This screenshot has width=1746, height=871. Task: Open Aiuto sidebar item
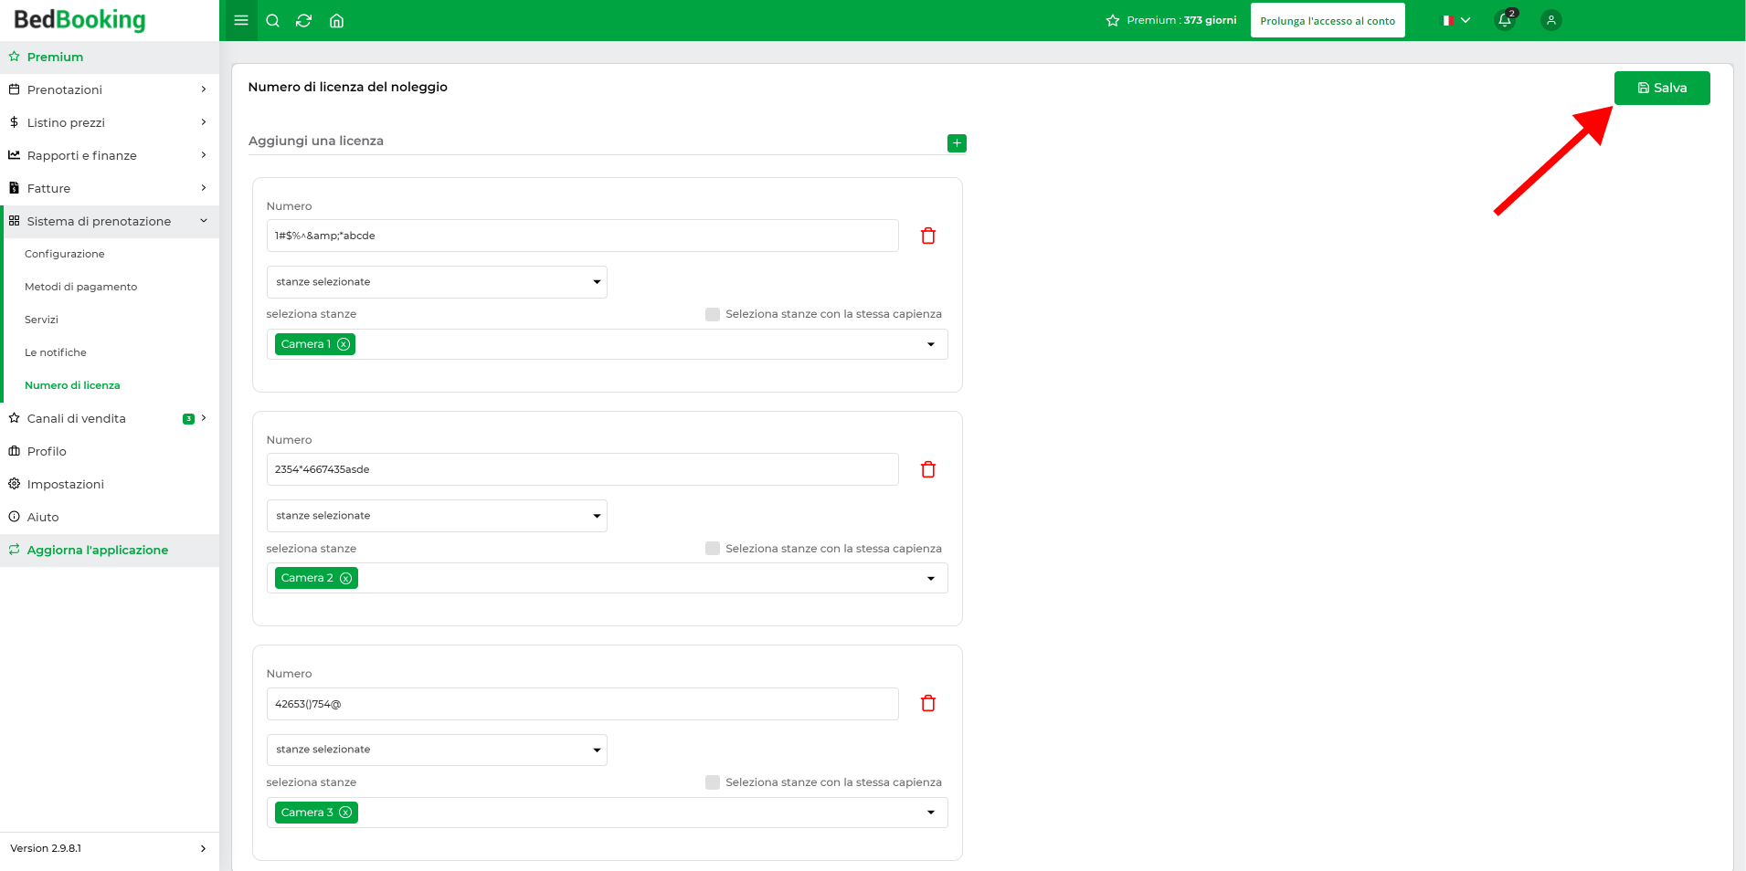pyautogui.click(x=110, y=517)
